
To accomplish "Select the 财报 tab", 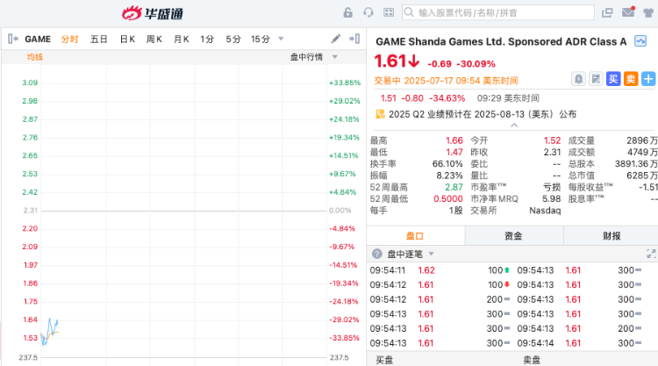I will pyautogui.click(x=612, y=236).
